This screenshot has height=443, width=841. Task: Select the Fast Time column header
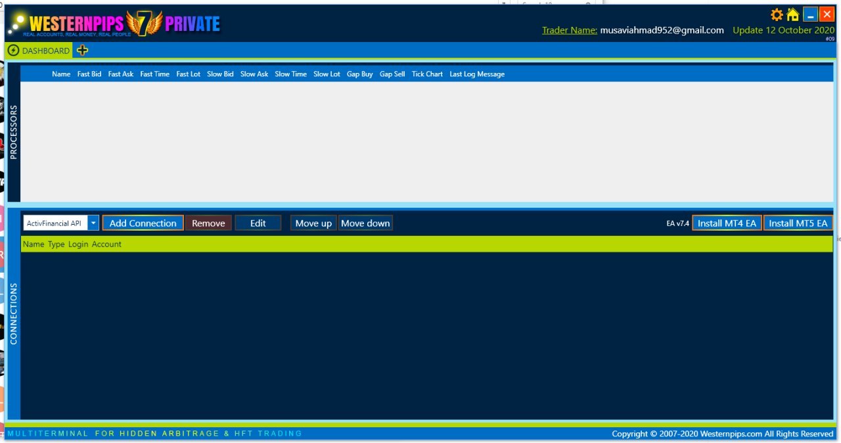pyautogui.click(x=155, y=74)
